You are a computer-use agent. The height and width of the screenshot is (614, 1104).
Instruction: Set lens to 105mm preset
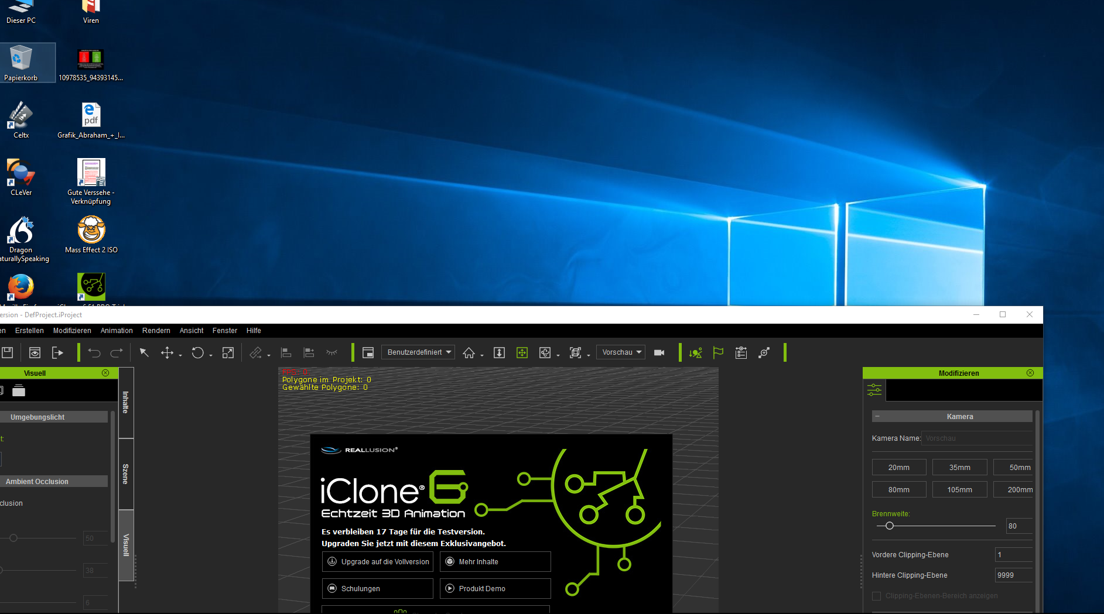(960, 489)
